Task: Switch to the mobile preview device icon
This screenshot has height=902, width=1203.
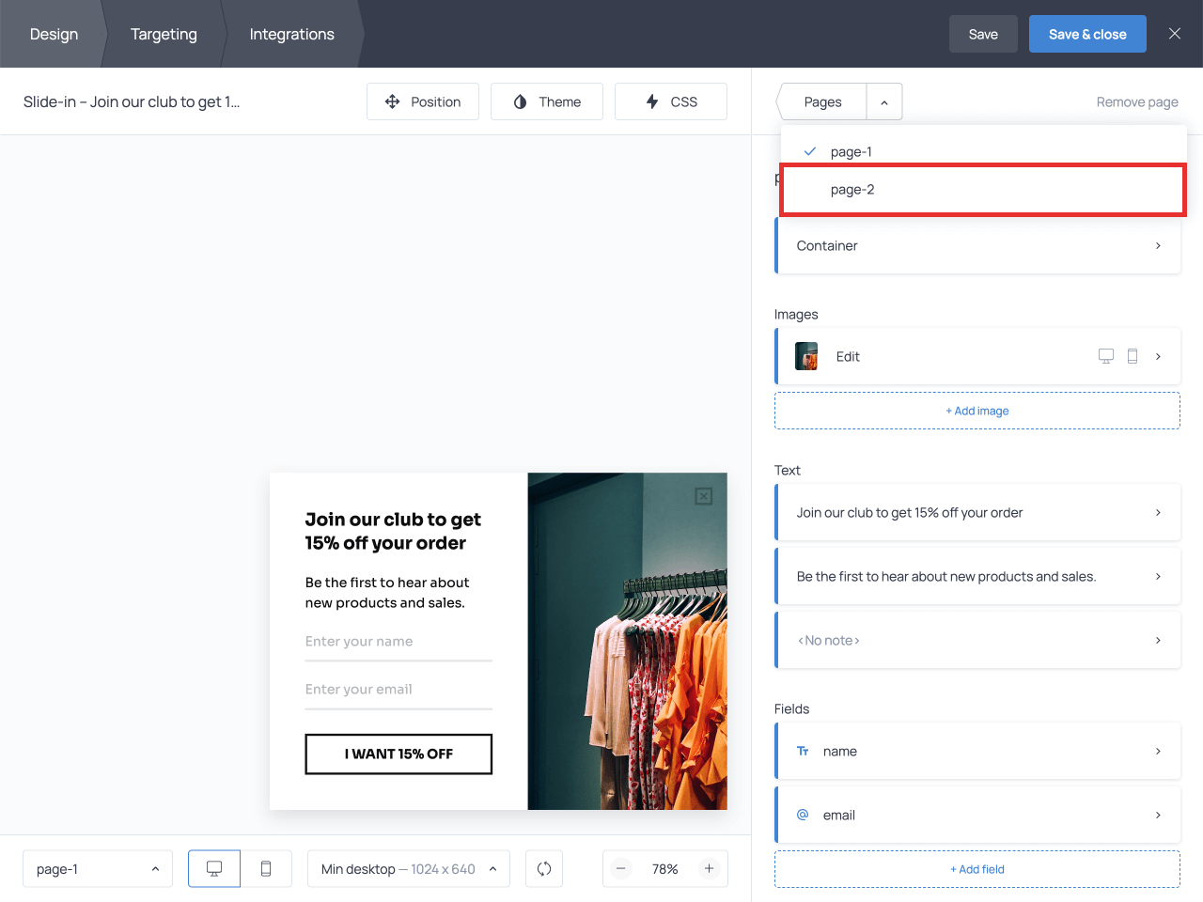Action: tap(266, 869)
